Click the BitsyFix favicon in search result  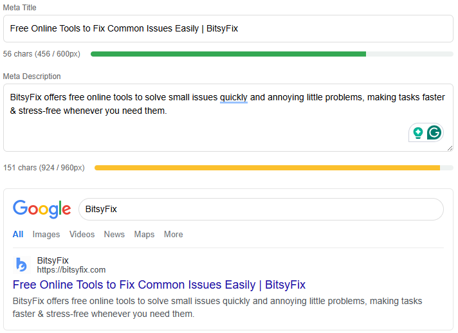click(22, 265)
